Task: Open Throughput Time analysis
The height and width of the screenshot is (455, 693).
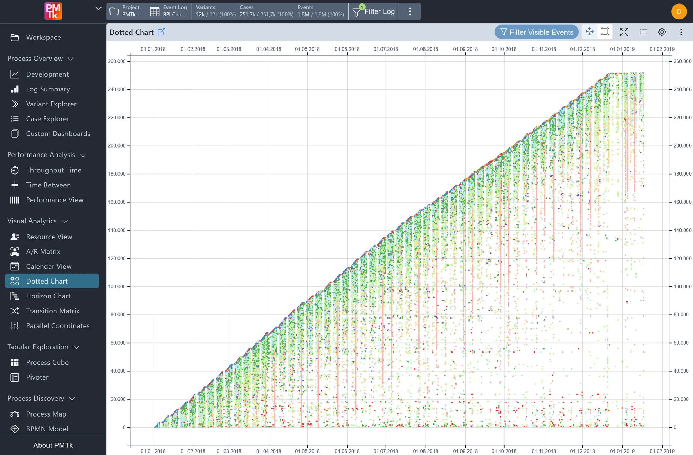Action: [x=52, y=170]
